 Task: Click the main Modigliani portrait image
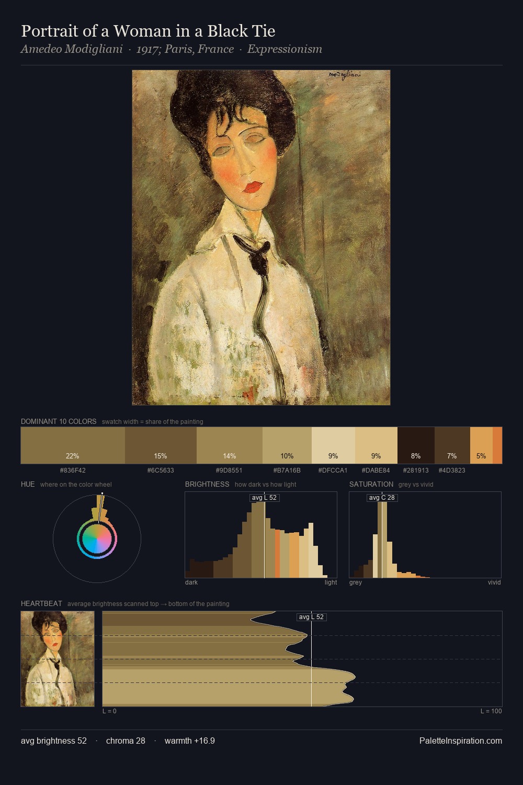[x=261, y=238]
